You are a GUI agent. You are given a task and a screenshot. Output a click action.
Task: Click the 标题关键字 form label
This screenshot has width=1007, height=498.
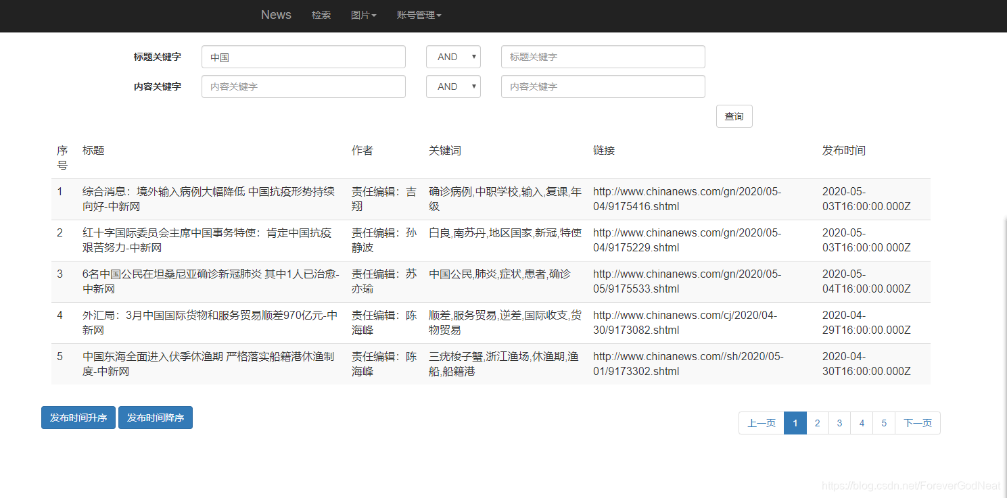click(x=158, y=57)
